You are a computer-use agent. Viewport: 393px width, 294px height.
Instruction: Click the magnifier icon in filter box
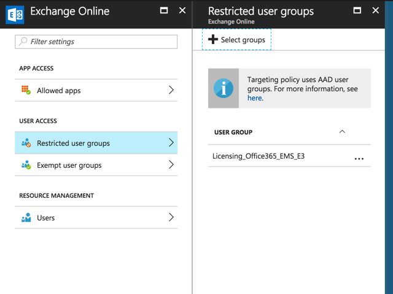(23, 41)
